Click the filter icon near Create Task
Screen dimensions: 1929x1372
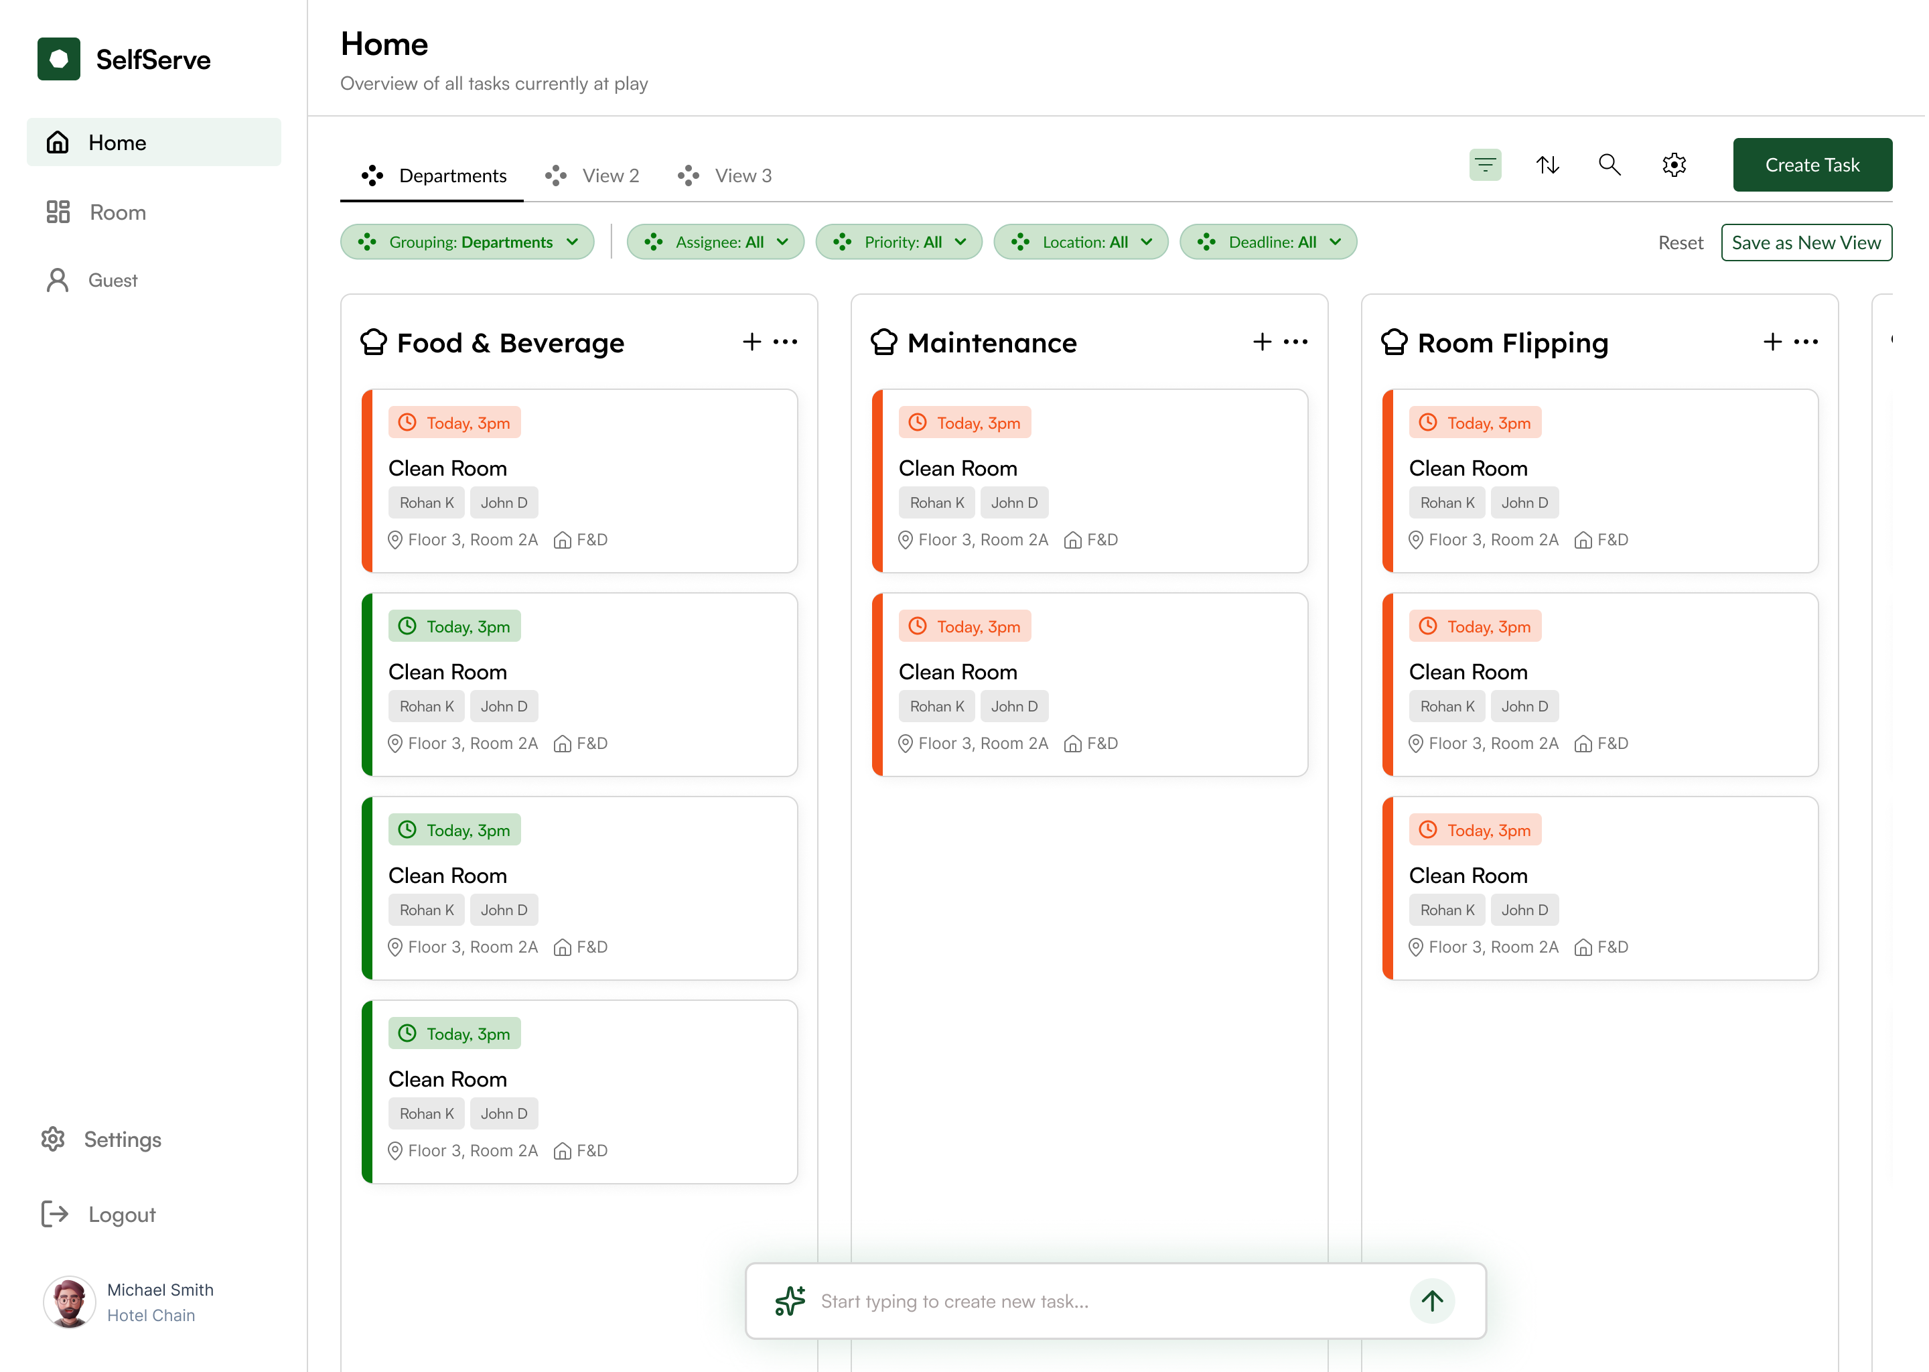click(x=1486, y=164)
